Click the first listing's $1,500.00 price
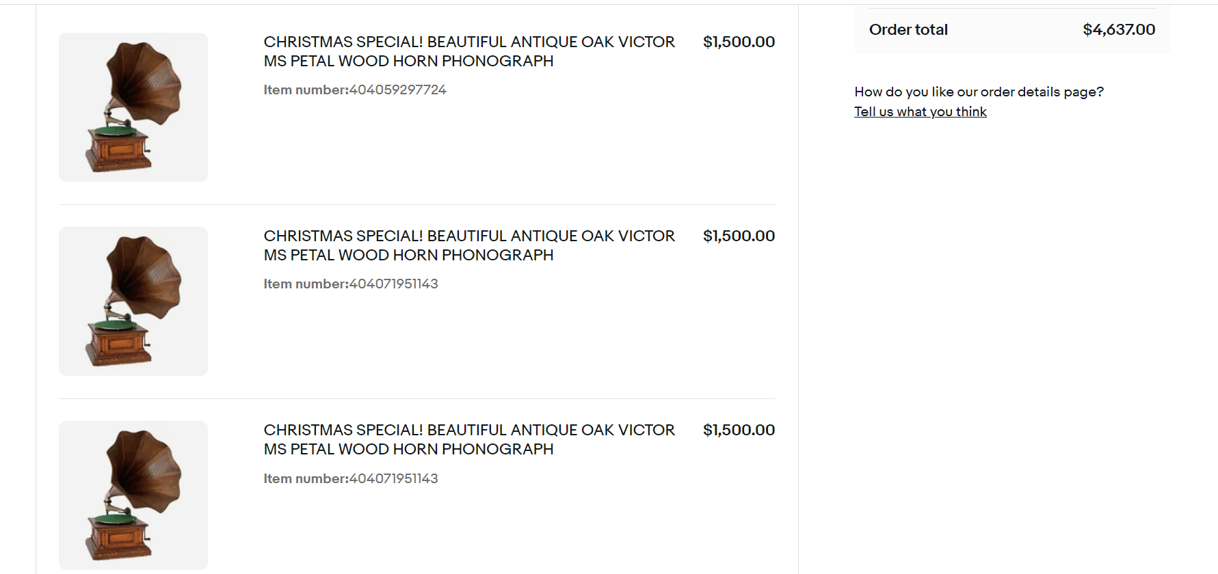This screenshot has height=574, width=1218. [x=739, y=42]
